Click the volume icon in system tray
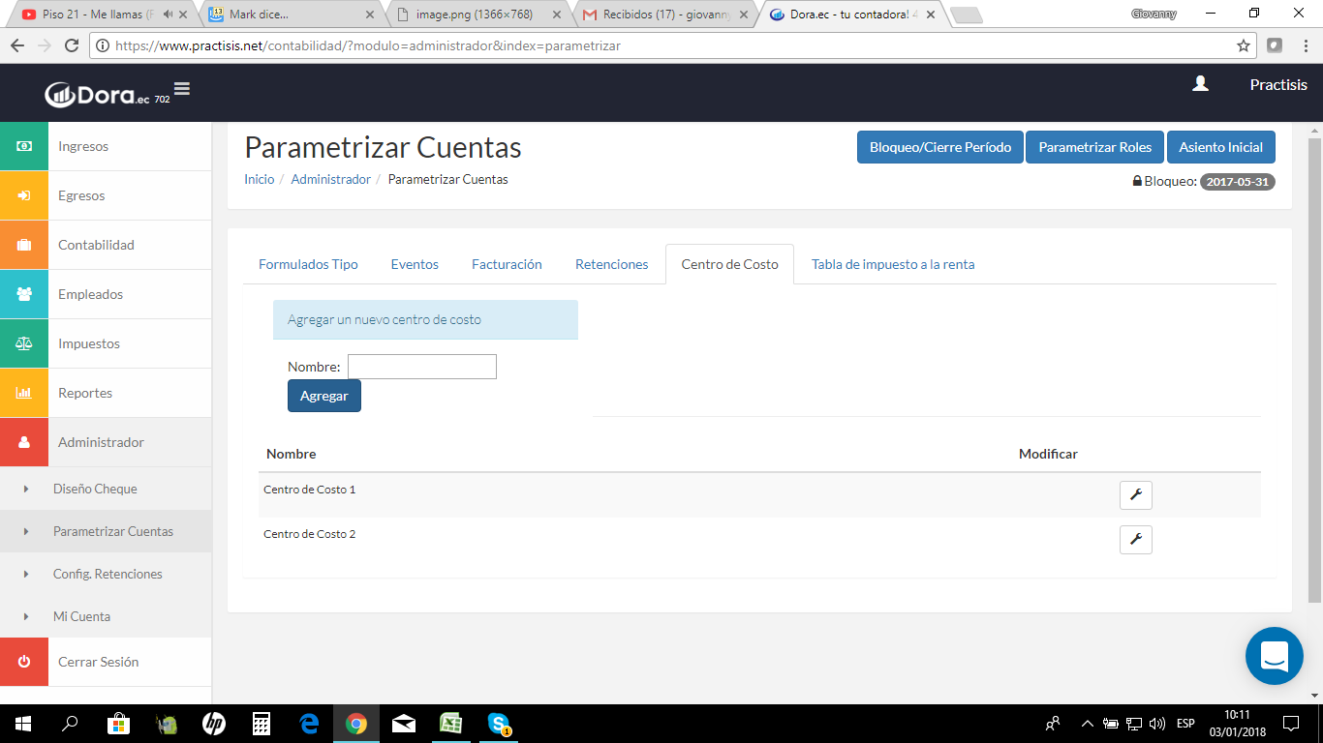 [x=1156, y=724]
